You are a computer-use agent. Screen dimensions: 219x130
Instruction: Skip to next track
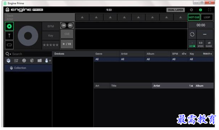[x=70, y=26]
